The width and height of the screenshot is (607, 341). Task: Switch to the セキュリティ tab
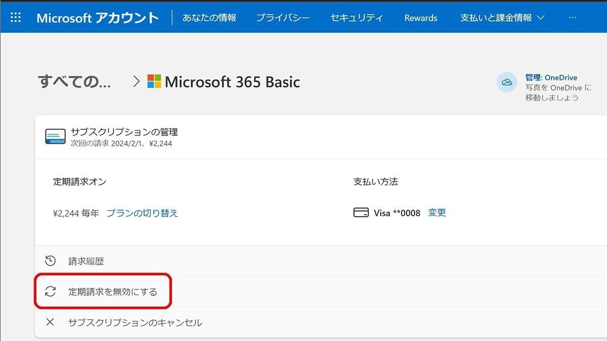tap(357, 18)
